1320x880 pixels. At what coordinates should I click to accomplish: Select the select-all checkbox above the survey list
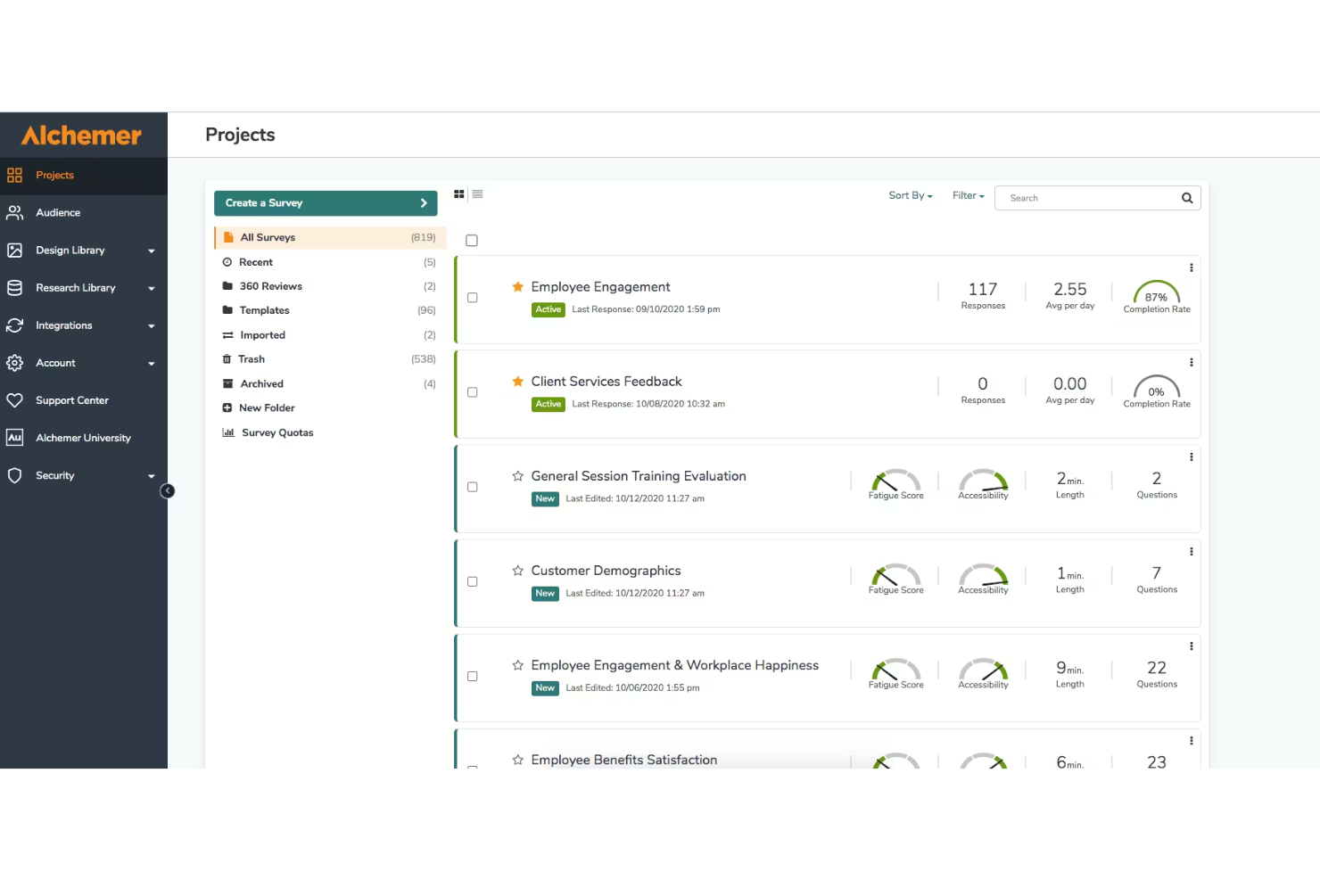[471, 240]
